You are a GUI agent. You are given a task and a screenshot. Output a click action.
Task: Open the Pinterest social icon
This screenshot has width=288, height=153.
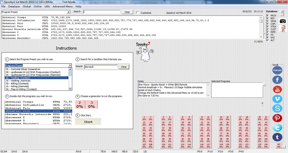277,118
